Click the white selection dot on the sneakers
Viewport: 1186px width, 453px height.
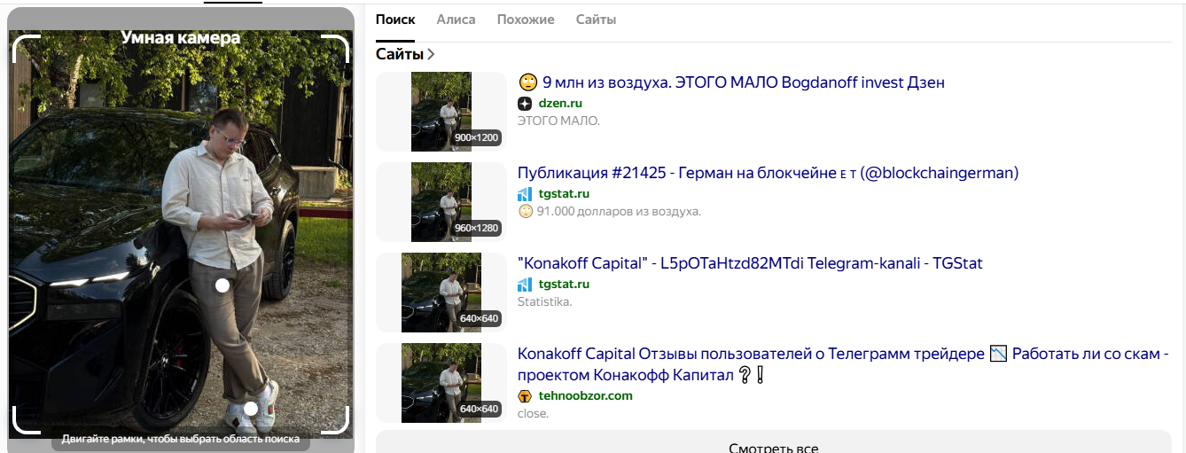[251, 409]
